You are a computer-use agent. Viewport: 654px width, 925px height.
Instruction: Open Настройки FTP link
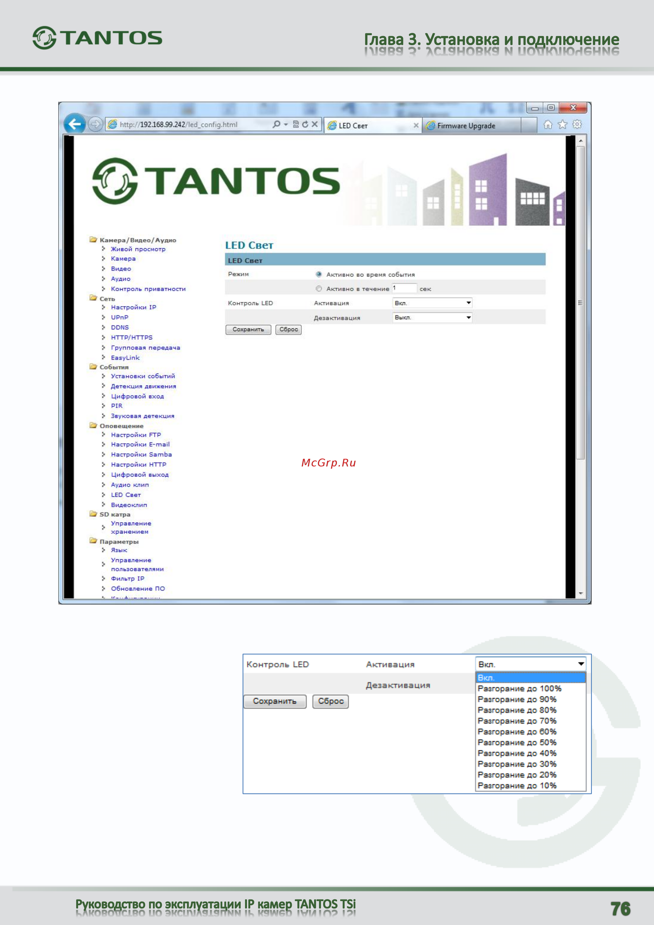tap(136, 435)
